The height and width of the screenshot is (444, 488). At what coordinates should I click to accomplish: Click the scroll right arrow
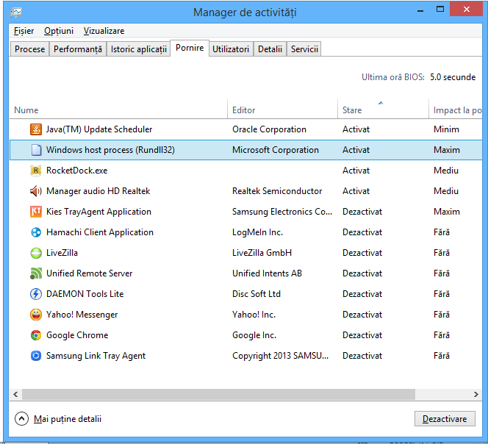(x=476, y=395)
